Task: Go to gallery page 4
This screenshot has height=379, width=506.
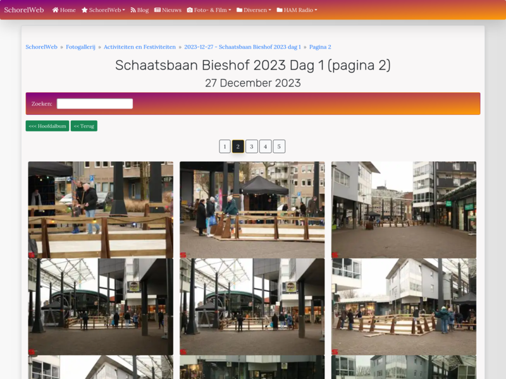Action: click(x=265, y=147)
